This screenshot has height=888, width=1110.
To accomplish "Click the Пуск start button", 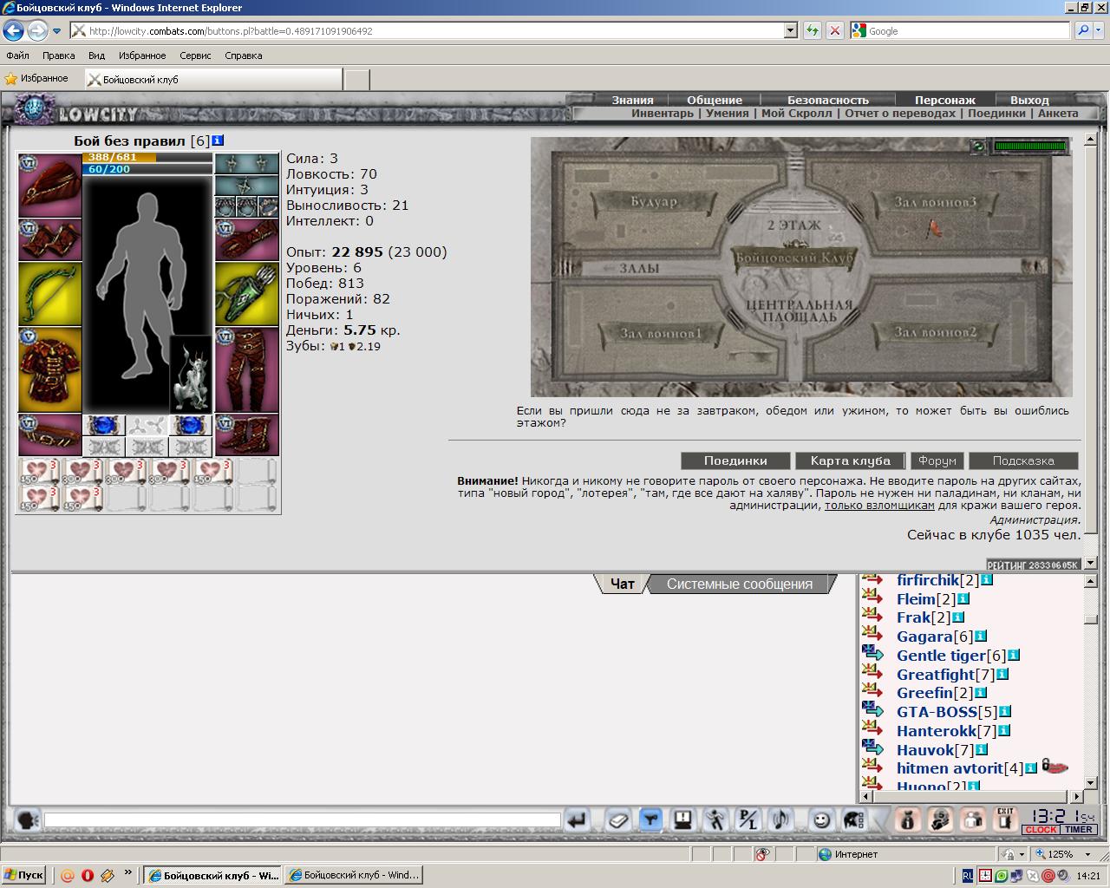I will point(24,875).
